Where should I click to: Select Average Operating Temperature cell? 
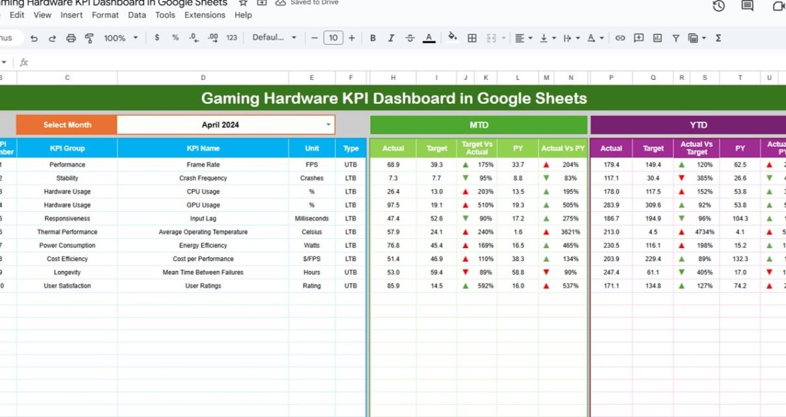click(203, 232)
